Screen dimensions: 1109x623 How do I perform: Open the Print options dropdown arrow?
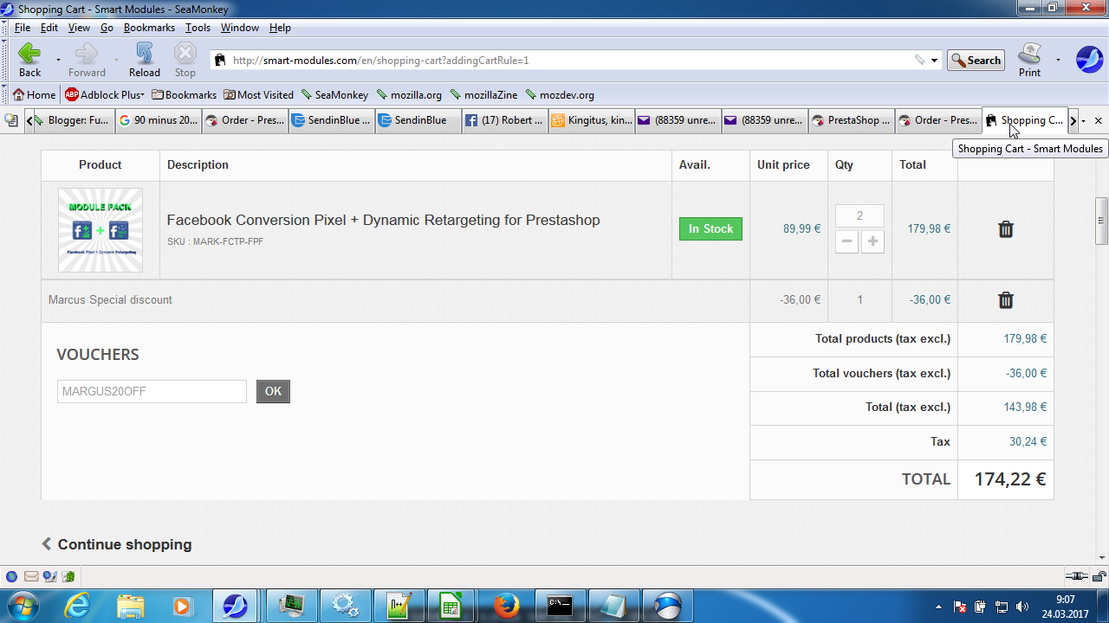coord(1058,61)
